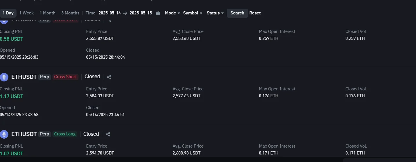Viewport: 416px width, 162px height.
Task: Click the Cross Long tag
Action: (65, 134)
